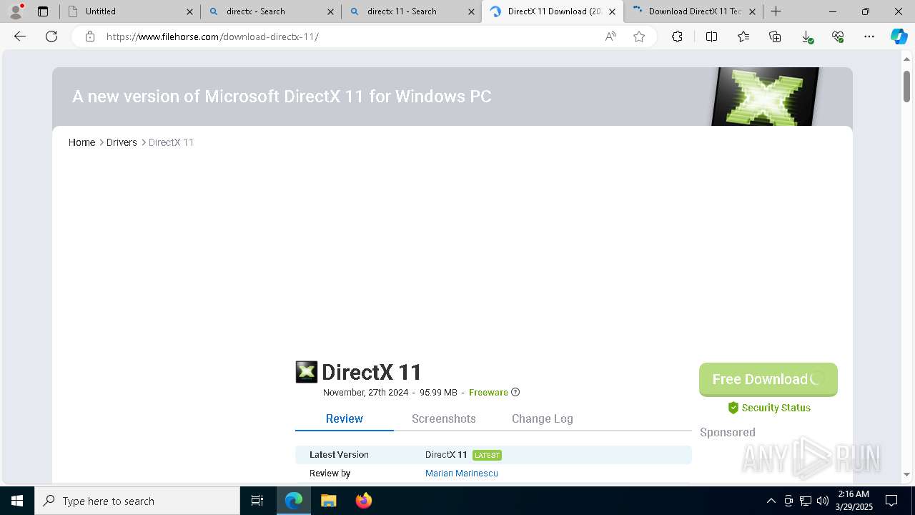
Task: Click the Drivers breadcrumb link
Action: pyautogui.click(x=122, y=142)
